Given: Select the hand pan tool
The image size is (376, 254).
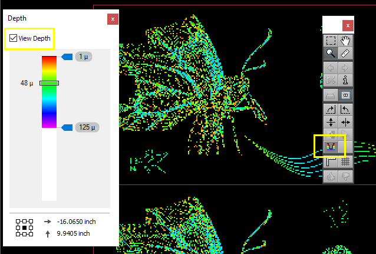Looking at the screenshot, I should 347,41.
